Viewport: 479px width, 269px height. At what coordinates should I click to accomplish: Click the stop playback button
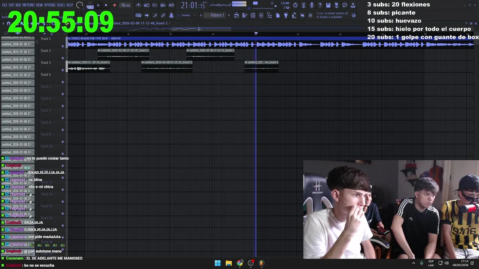click(106, 5)
